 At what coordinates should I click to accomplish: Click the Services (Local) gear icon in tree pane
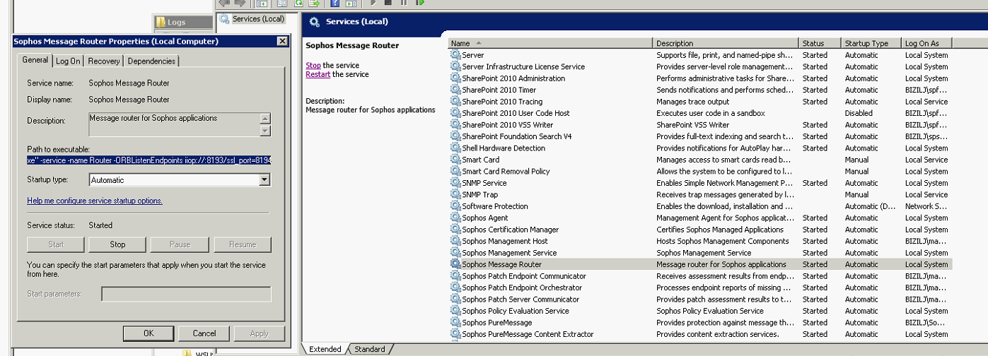coord(224,18)
